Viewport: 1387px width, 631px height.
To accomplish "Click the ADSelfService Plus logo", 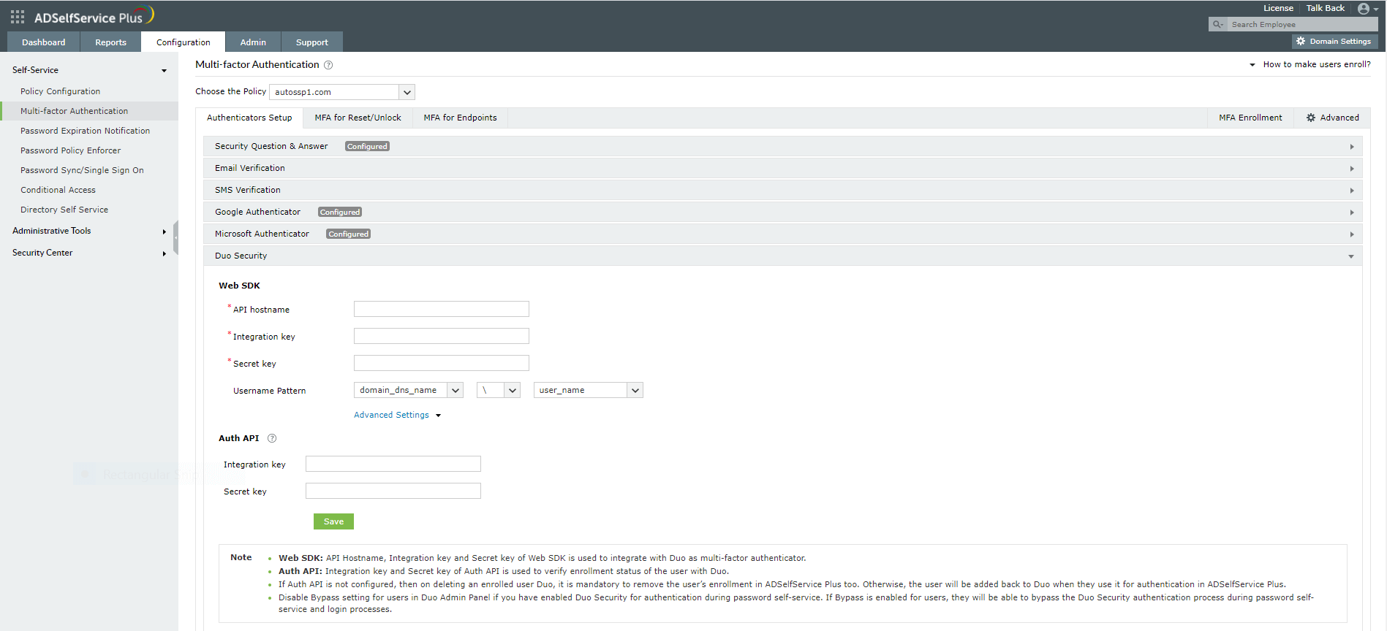I will [94, 16].
